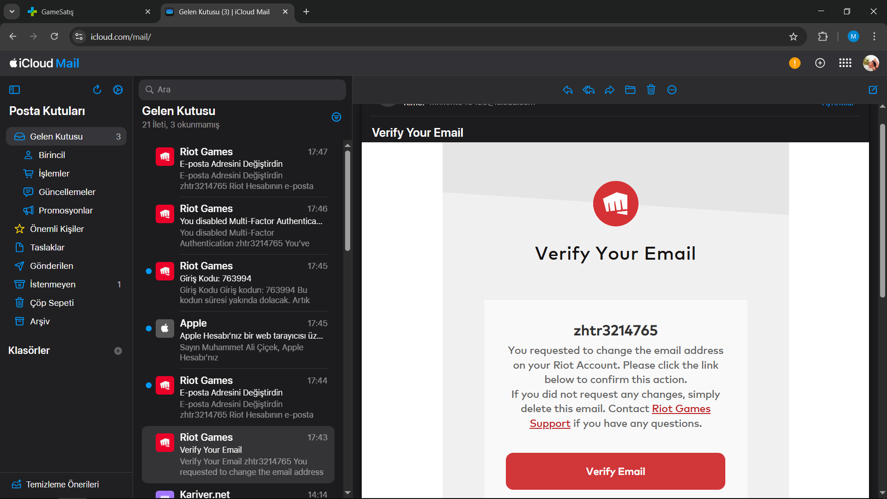Viewport: 887px width, 499px height.
Task: Open the Güncellemeler category
Action: tap(66, 192)
